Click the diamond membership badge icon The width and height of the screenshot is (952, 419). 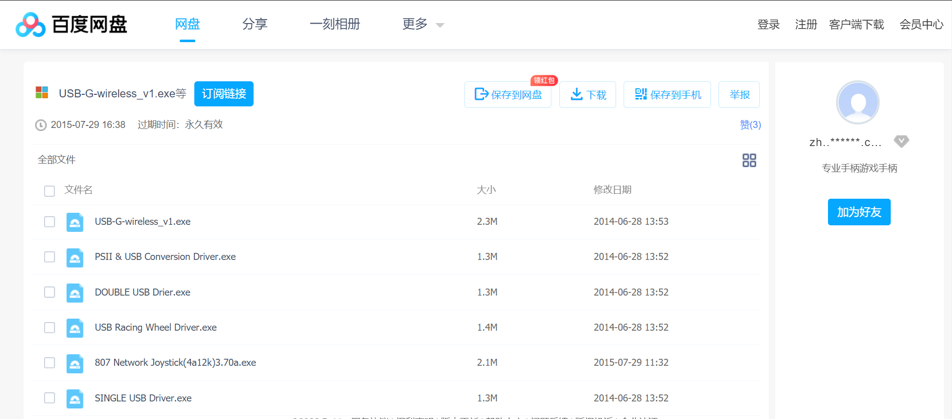(x=901, y=142)
